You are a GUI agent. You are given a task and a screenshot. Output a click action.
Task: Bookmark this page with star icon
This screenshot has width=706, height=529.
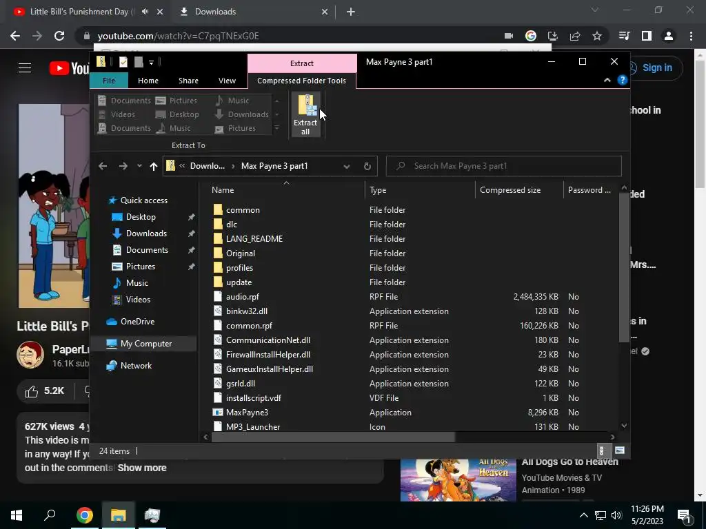coord(597,36)
